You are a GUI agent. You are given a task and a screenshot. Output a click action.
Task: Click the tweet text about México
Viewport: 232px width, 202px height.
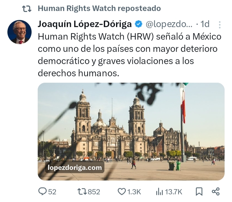[x=130, y=55]
